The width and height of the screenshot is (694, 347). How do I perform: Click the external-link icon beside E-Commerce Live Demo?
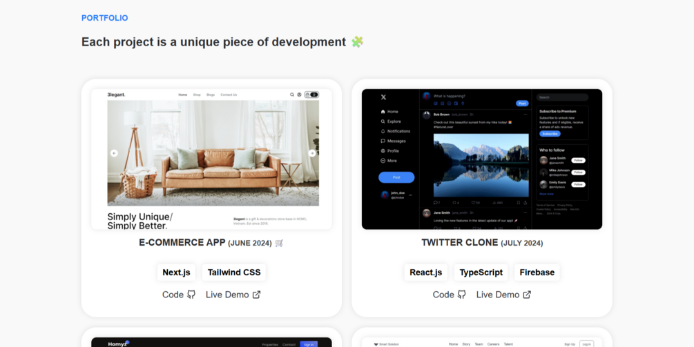coord(256,295)
